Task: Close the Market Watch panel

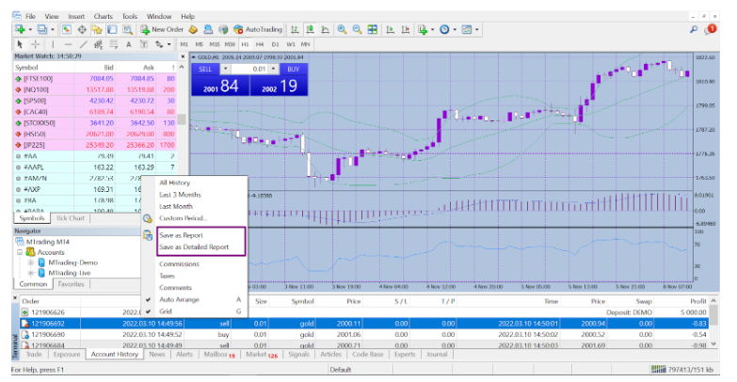Action: pyautogui.click(x=183, y=56)
